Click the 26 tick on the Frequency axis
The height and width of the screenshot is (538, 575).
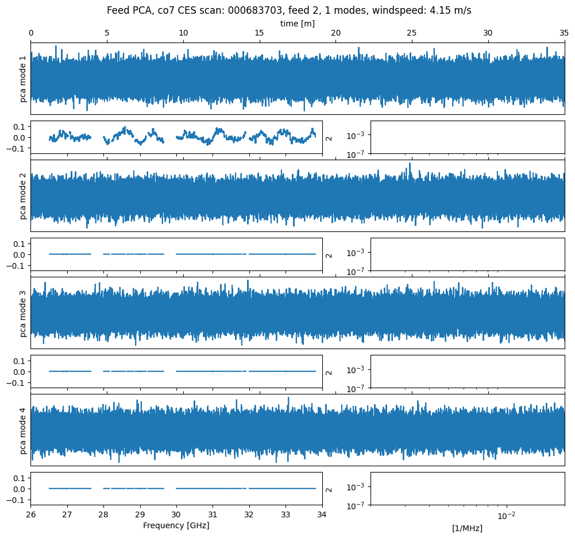point(30,514)
